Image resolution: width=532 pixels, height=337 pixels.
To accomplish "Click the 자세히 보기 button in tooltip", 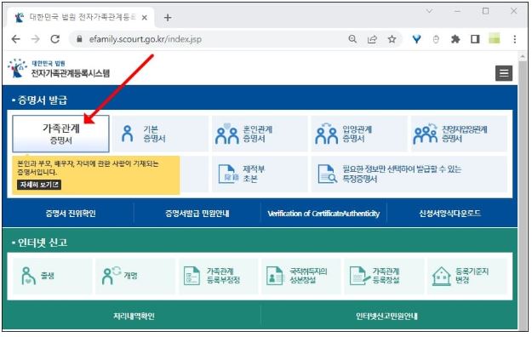I will [x=39, y=185].
